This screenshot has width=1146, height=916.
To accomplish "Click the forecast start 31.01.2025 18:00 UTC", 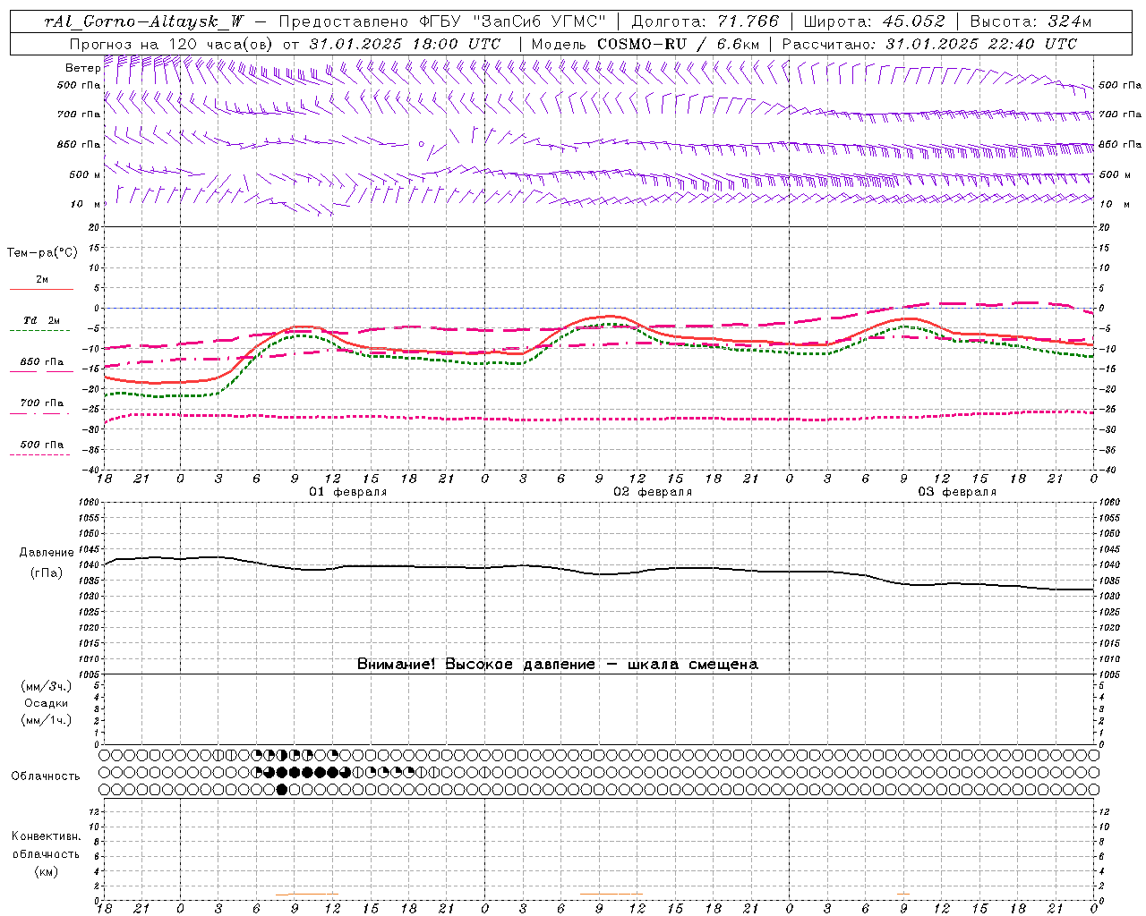I will point(405,44).
